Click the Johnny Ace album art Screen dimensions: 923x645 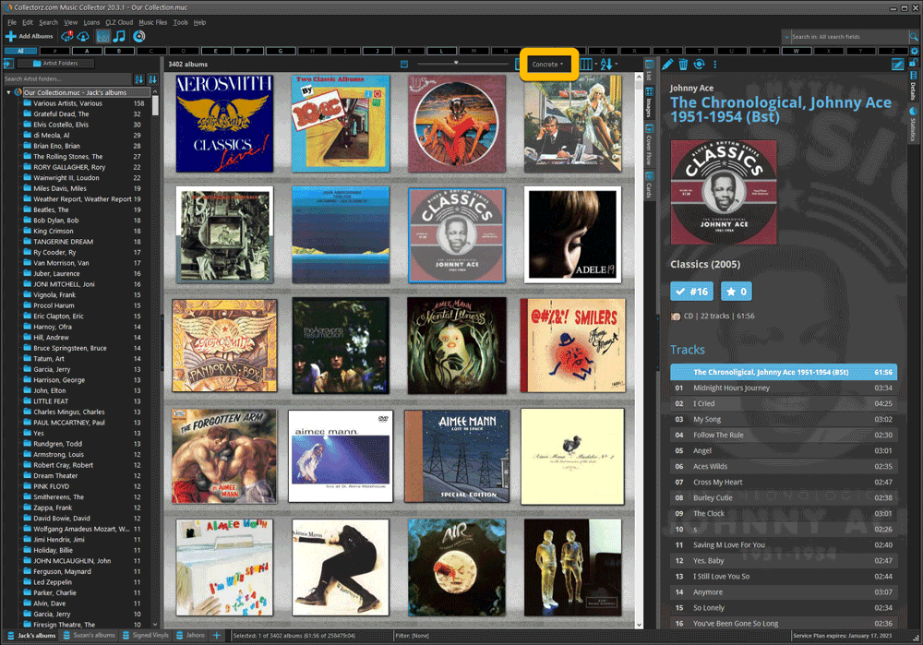click(x=724, y=192)
